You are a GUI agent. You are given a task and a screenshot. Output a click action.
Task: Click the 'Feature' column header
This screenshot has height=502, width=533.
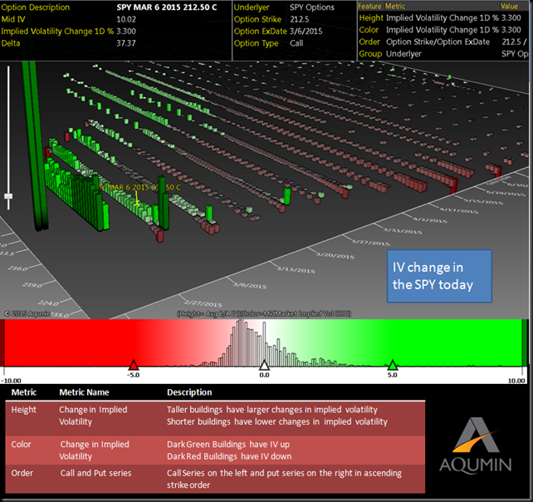369,6
